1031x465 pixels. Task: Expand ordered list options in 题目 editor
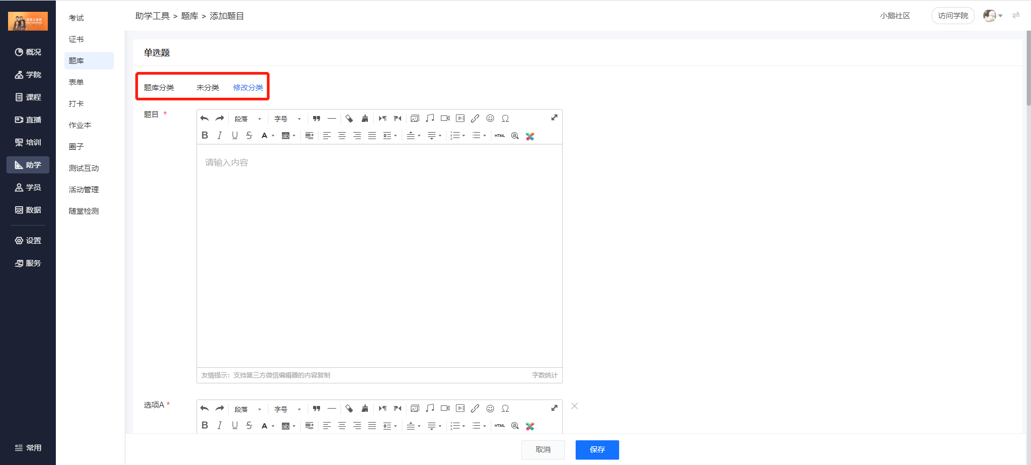pyautogui.click(x=458, y=136)
